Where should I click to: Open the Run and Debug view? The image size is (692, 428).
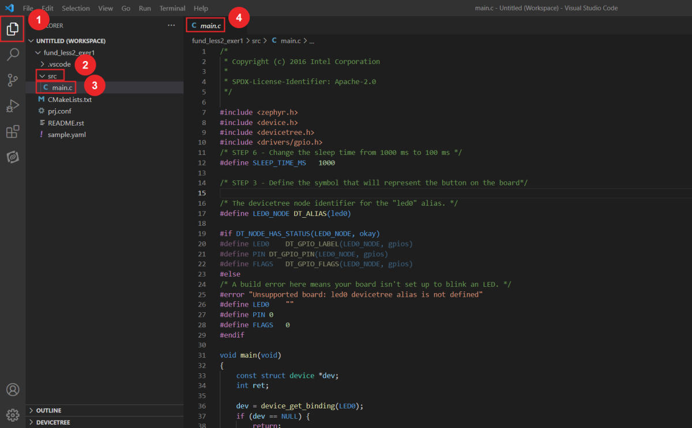13,105
